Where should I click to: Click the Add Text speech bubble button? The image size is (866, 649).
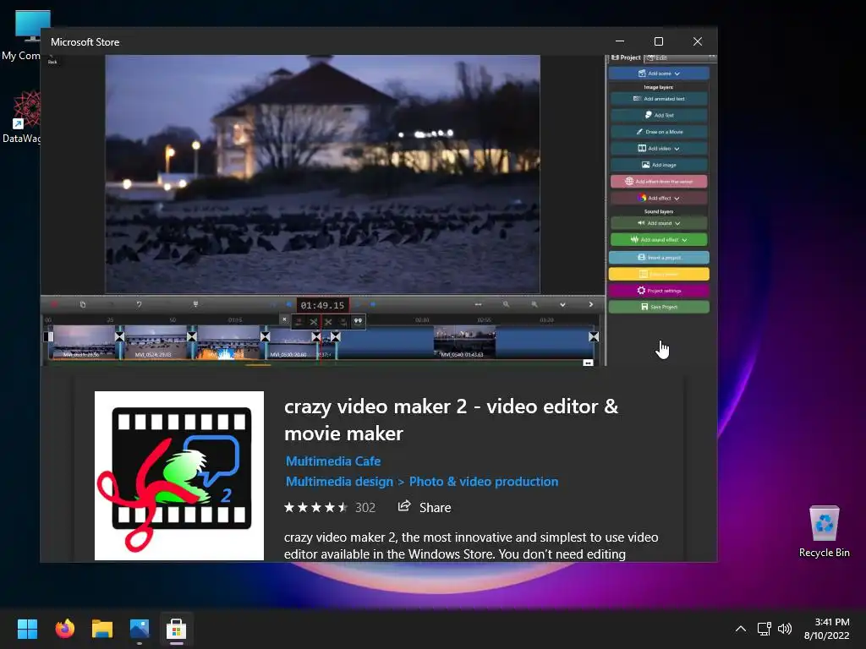pyautogui.click(x=659, y=115)
